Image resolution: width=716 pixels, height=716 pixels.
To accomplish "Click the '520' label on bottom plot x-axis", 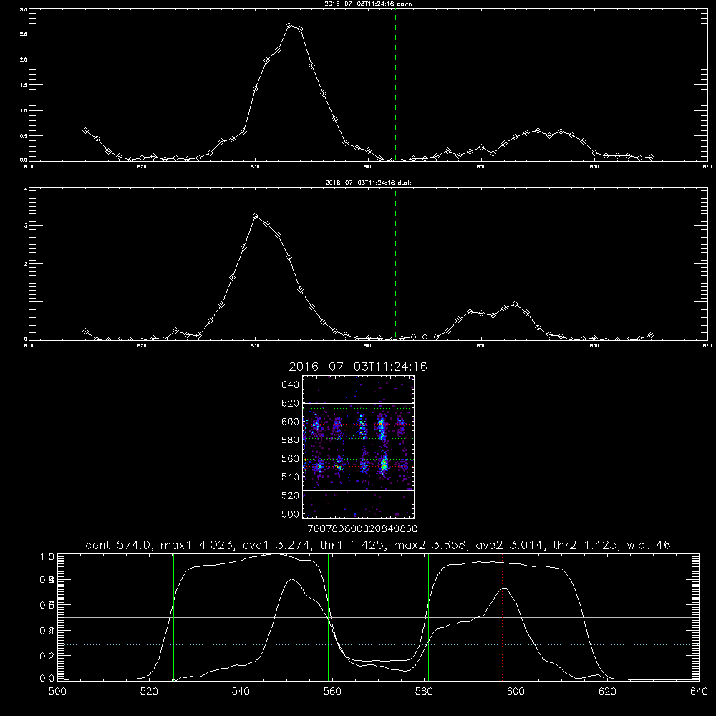I will (149, 692).
